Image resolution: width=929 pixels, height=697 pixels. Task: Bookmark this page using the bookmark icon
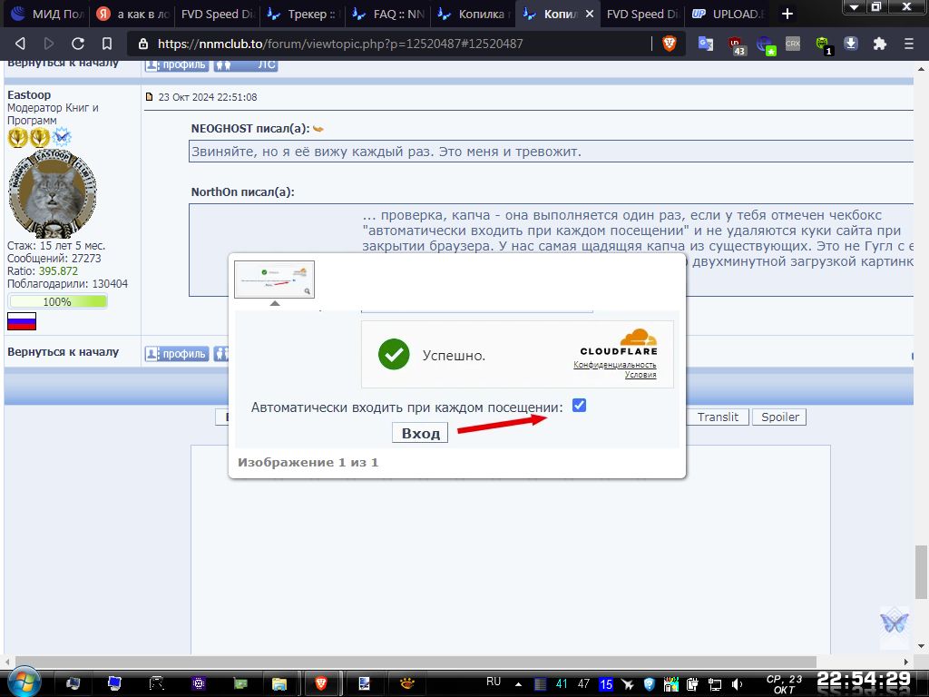pyautogui.click(x=107, y=44)
